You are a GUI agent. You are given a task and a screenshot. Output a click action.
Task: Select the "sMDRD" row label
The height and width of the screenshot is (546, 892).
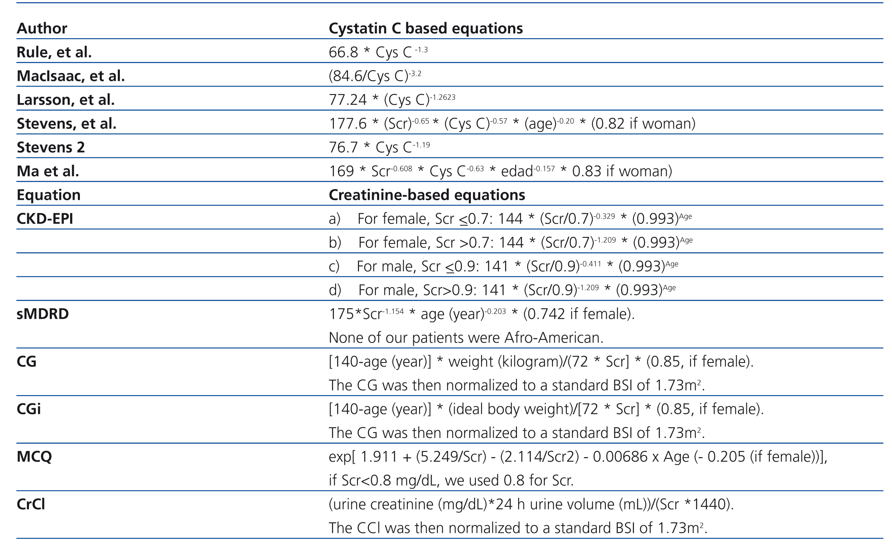[x=43, y=314]
